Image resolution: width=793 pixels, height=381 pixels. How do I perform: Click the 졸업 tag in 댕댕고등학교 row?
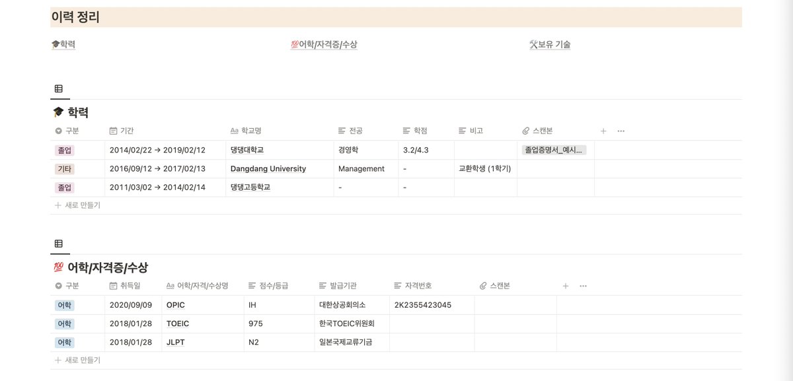64,187
